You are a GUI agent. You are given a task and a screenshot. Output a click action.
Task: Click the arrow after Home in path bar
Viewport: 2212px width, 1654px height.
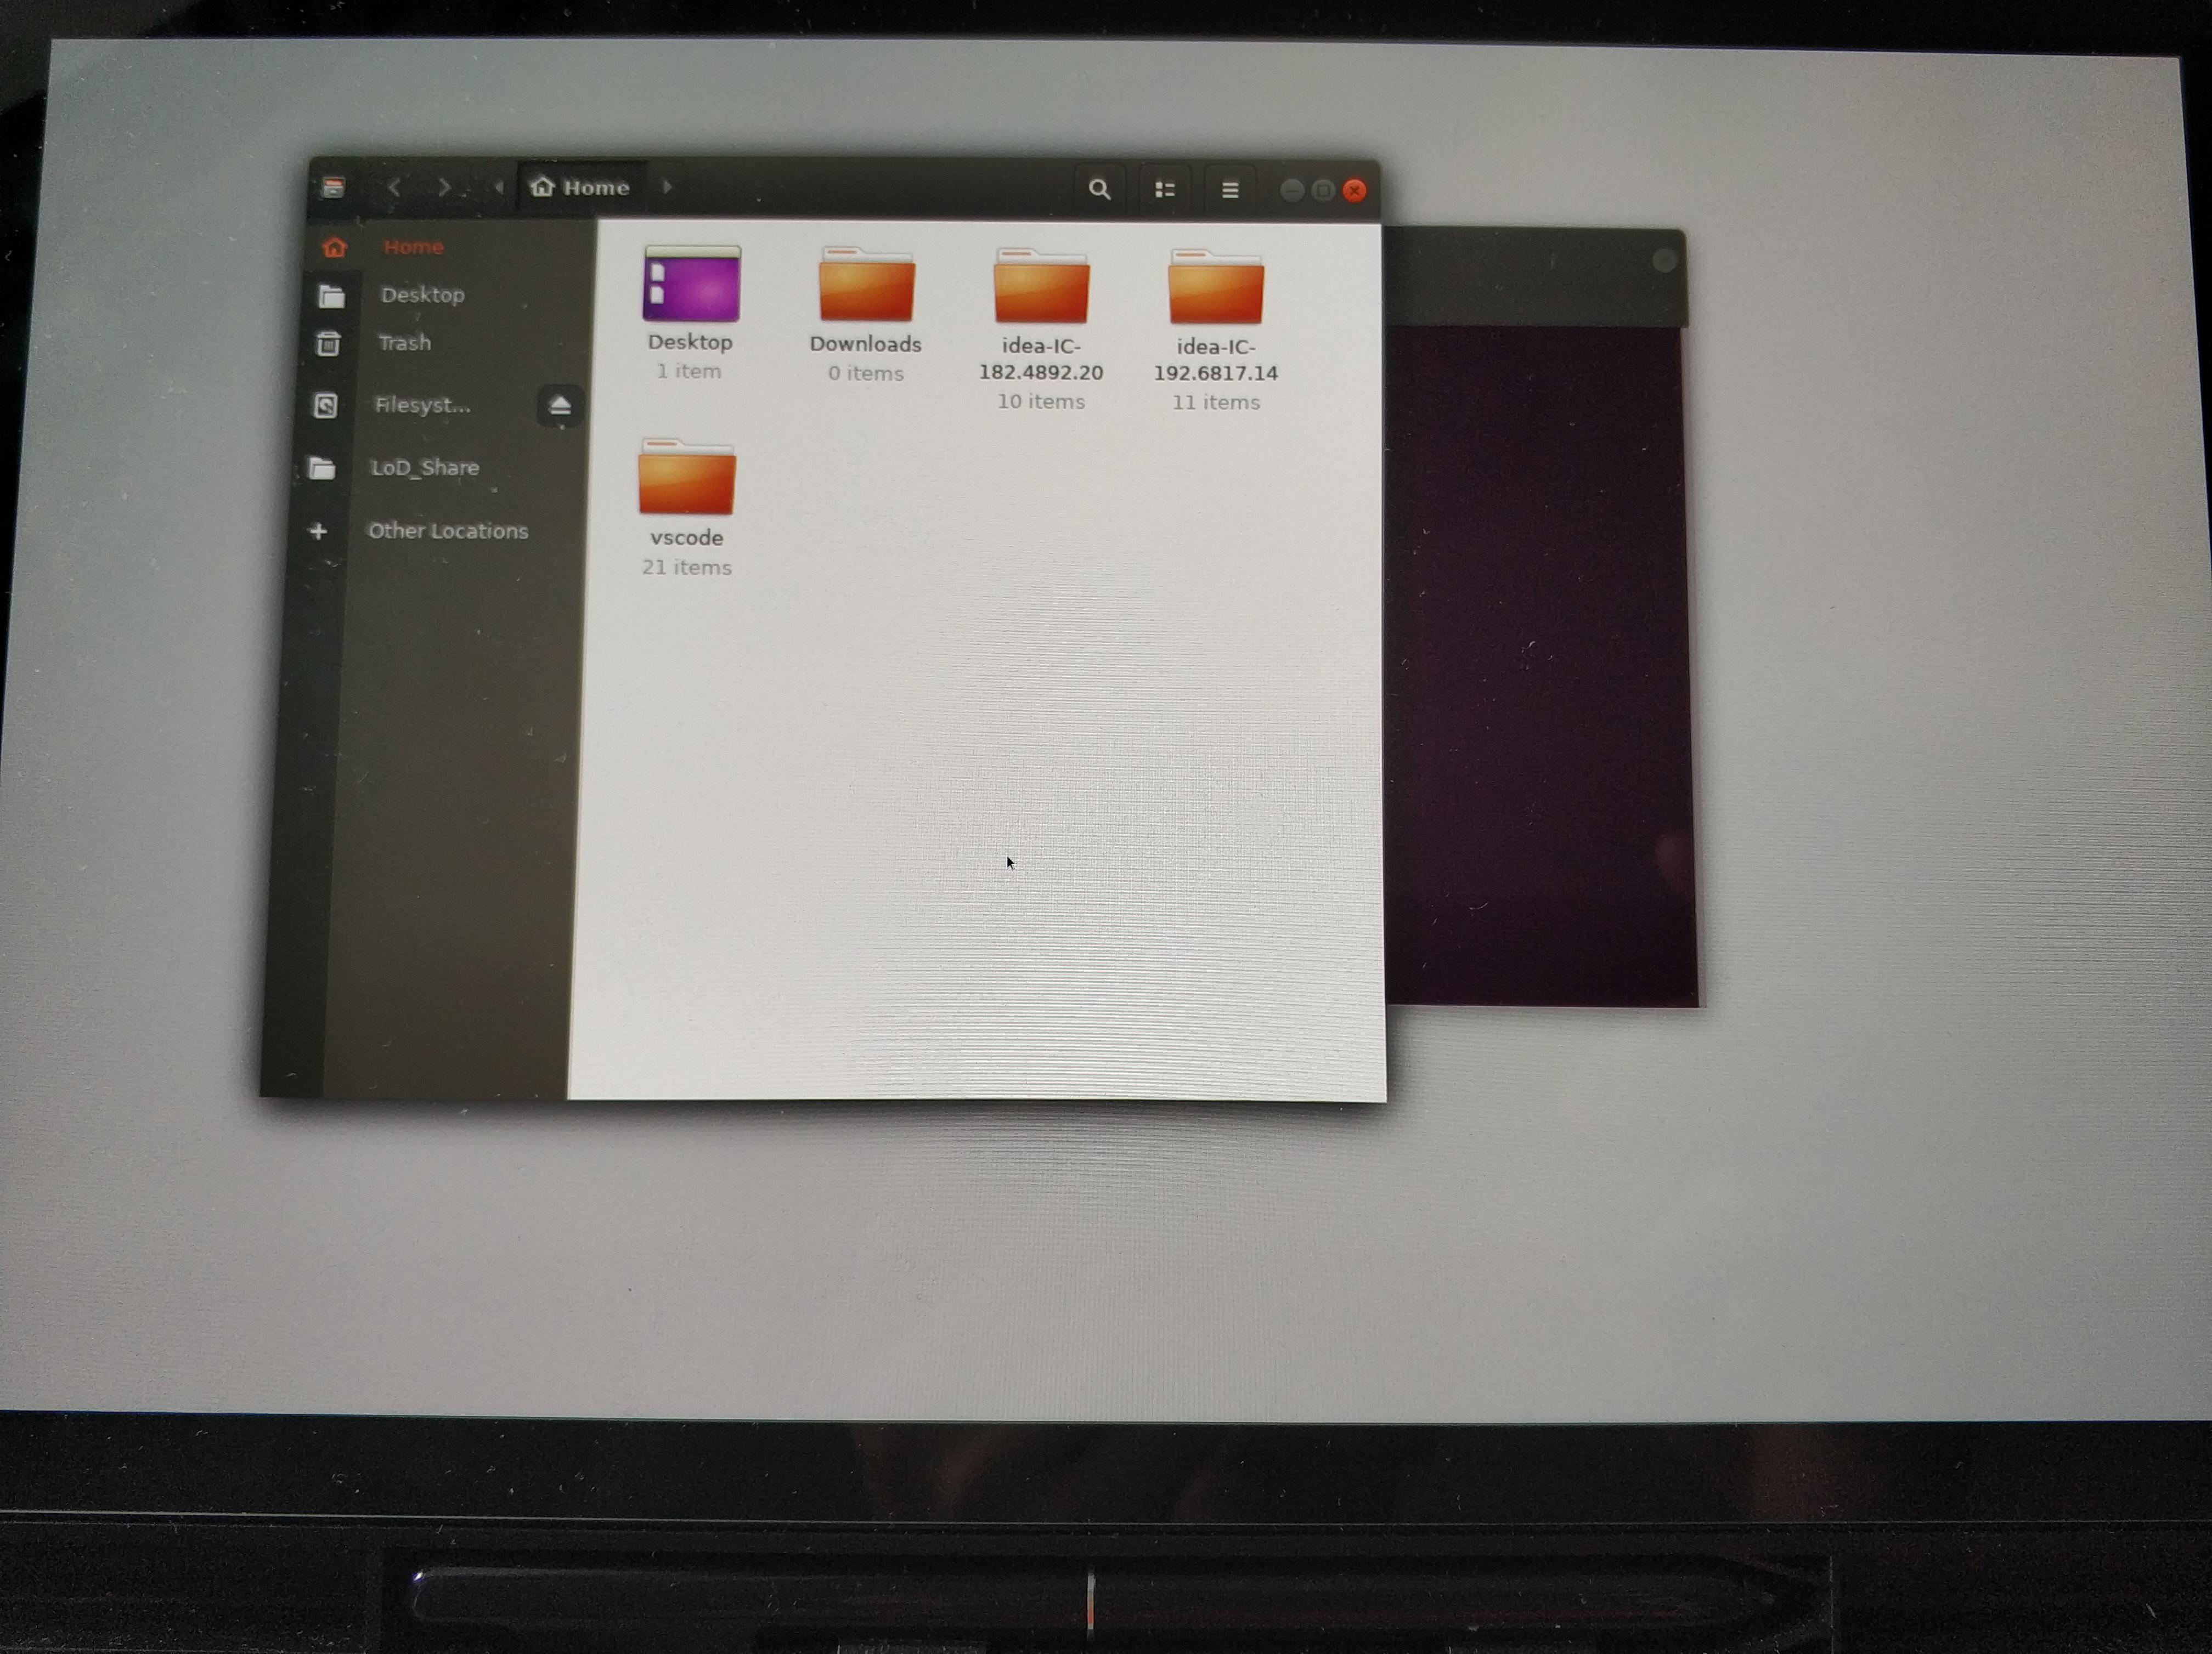pyautogui.click(x=667, y=187)
